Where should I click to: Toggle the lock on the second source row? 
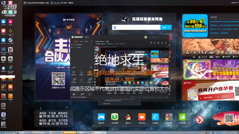tap(74, 47)
